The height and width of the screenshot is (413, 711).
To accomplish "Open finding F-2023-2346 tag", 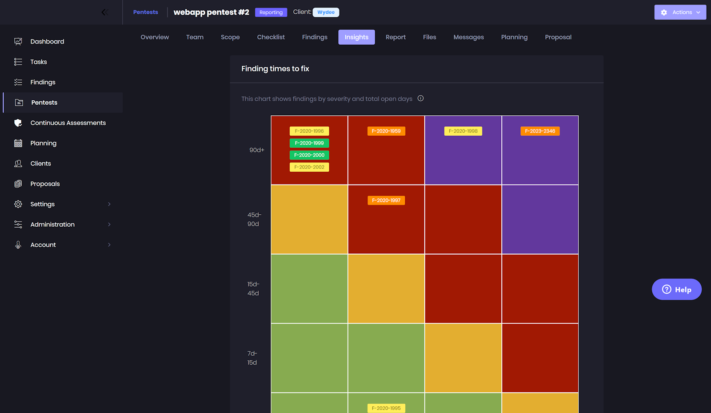I will [x=540, y=131].
